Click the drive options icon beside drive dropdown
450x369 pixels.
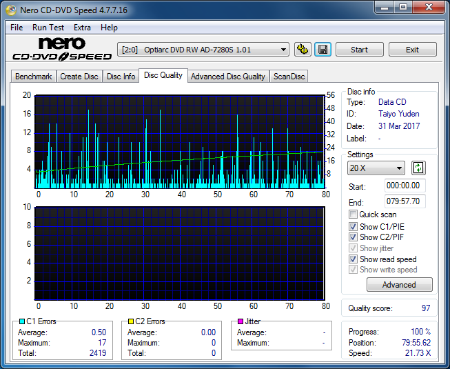click(x=303, y=50)
